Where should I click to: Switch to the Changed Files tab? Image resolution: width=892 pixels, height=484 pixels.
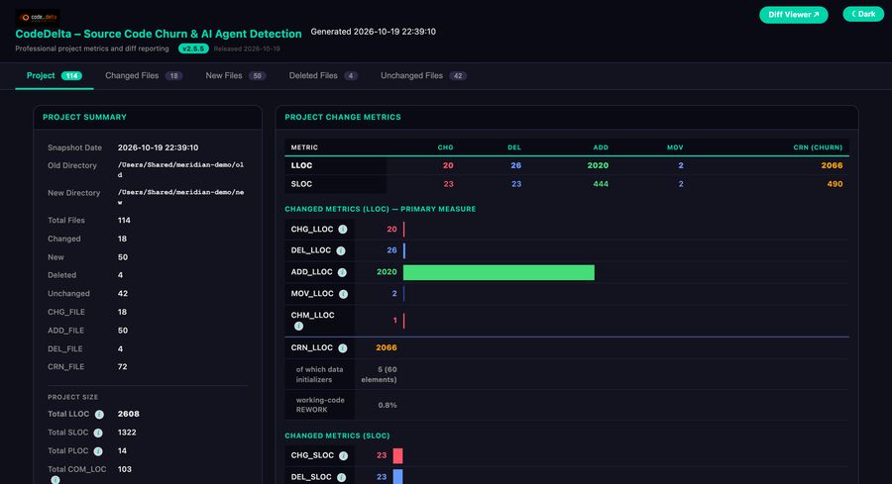144,75
